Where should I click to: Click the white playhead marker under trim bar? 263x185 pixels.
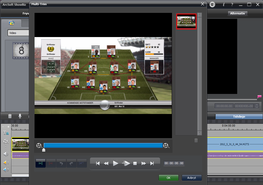coord(44,150)
